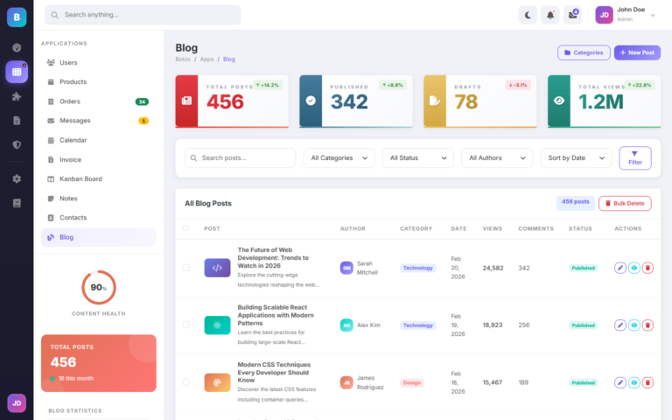Tick the checkbox for Future of Web Development post
Image resolution: width=672 pixels, height=420 pixels.
pos(185,268)
